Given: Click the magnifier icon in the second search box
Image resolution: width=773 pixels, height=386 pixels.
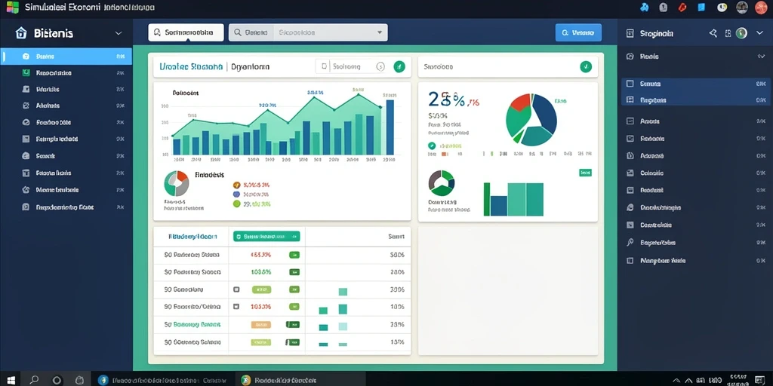Looking at the screenshot, I should (238, 32).
